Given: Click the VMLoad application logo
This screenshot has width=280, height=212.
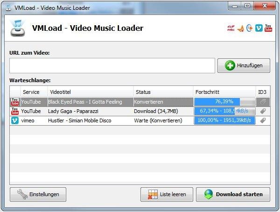Looking at the screenshot, I should [17, 28].
